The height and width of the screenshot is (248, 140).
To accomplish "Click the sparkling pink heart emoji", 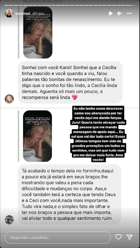I will click(x=75, y=97).
